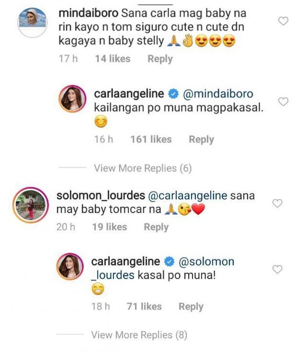This screenshot has height=359, width=295.
Task: View the 71 likes list
Action: (144, 306)
